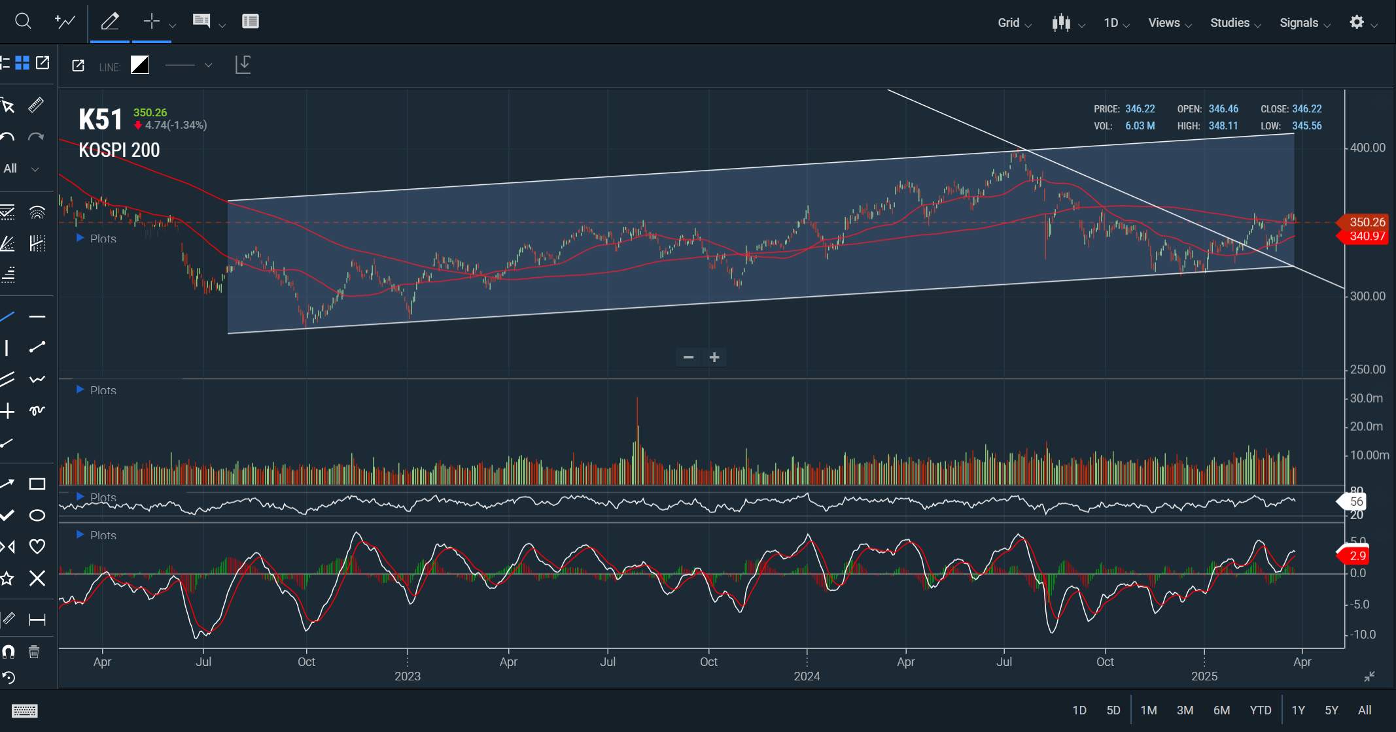Select the horizontal measure bracket tool

(x=37, y=620)
